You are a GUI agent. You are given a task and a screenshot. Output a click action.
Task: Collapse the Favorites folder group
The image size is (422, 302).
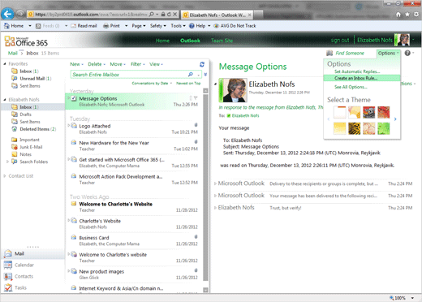5,63
